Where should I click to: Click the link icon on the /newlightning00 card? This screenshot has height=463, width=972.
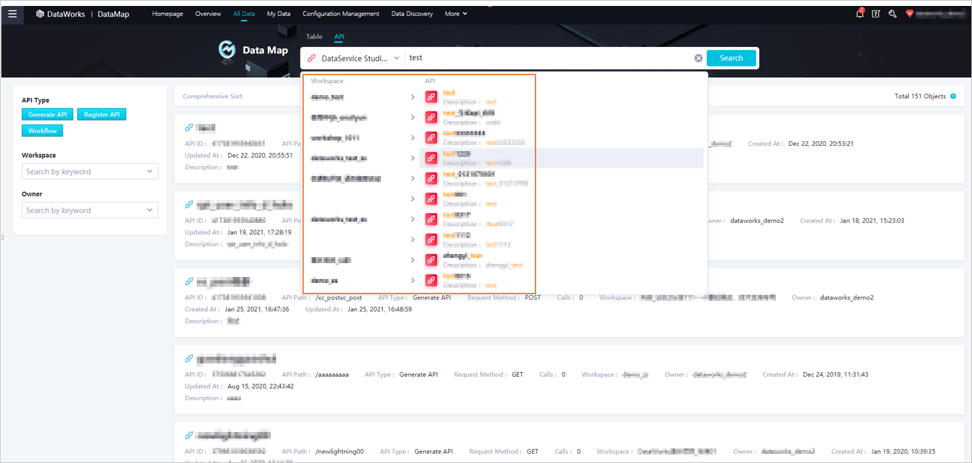point(190,435)
